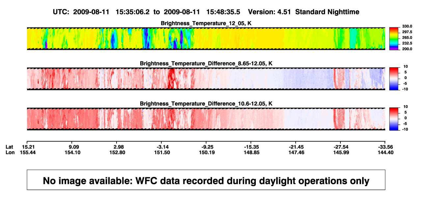Image resolution: width=428 pixels, height=219 pixels.
Task: Click the 'No image available' WFC notice box
Action: click(206, 180)
